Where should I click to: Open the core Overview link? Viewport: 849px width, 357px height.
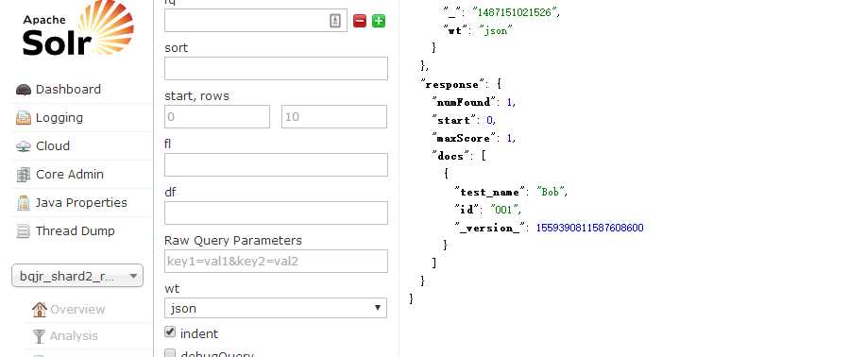(x=77, y=310)
